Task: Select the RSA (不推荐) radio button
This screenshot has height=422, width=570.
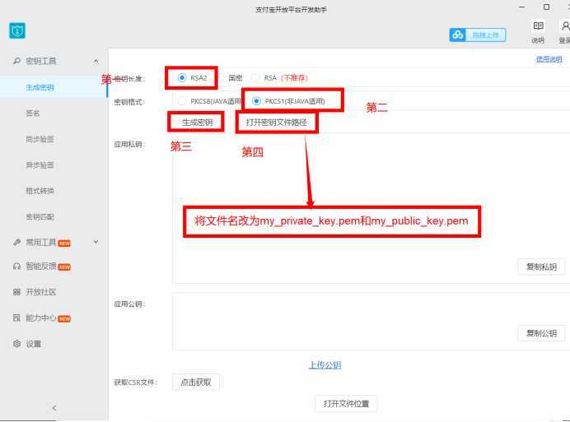Action: (255, 77)
